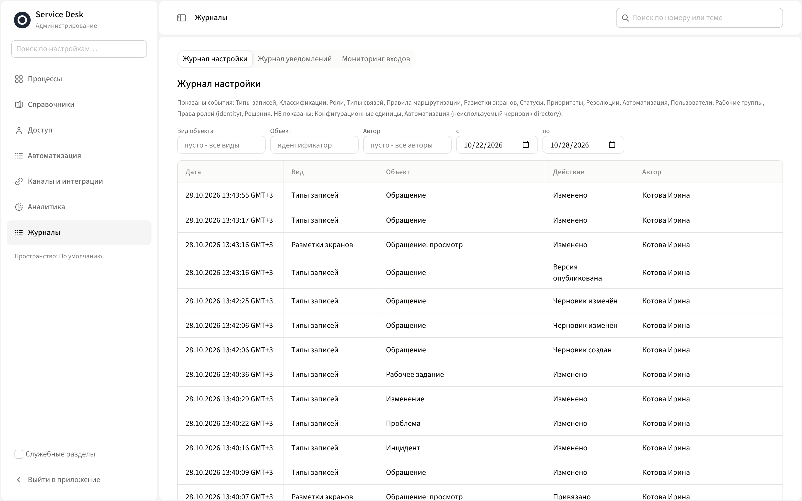Click the end date field 10/28/2026
The height and width of the screenshot is (501, 802).
[583, 145]
